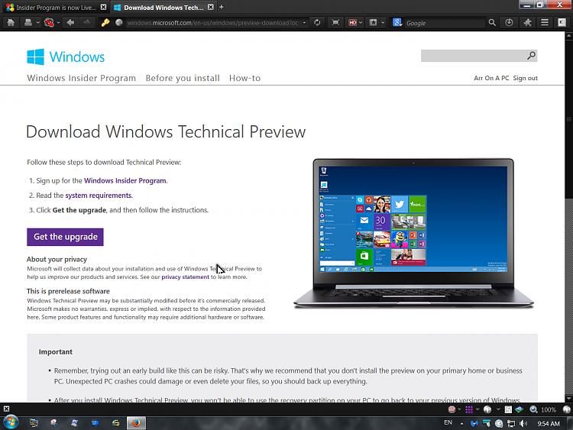Click the red globe addon icon
Image resolution: width=573 pixels, height=430 pixels.
pyautogui.click(x=49, y=23)
